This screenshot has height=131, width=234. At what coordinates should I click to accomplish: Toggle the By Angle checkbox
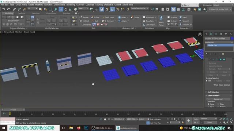[207, 69]
